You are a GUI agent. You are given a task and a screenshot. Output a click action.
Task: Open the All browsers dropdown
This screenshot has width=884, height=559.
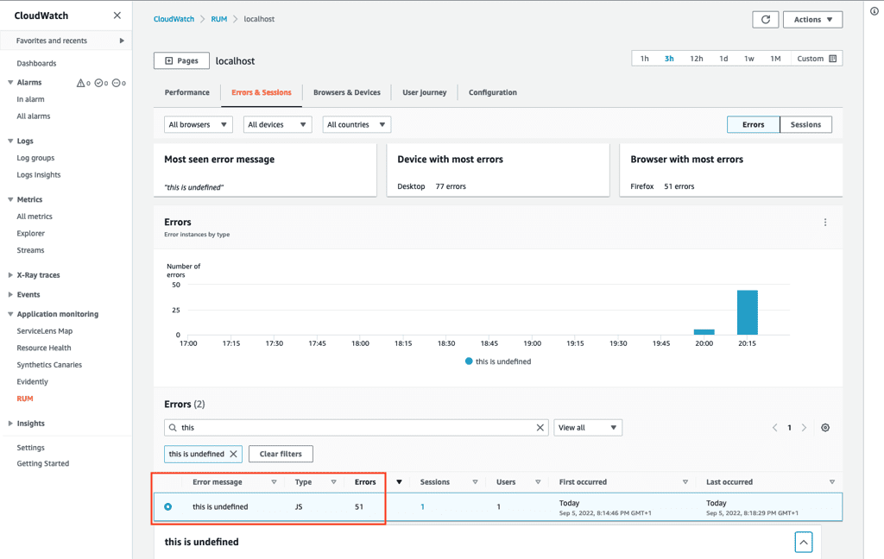(198, 124)
